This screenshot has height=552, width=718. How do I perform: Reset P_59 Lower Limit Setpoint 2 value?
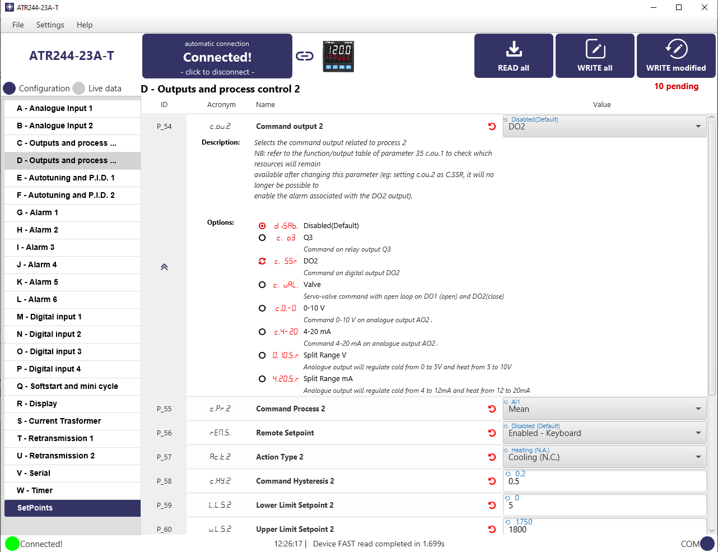(492, 505)
